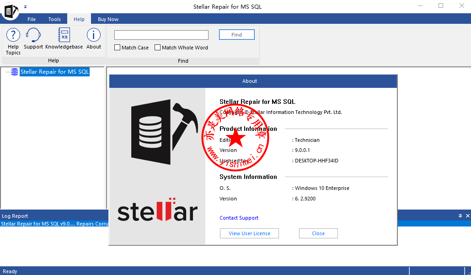The height and width of the screenshot is (275, 471).
Task: Click the Log Report panel title
Action: click(15, 216)
